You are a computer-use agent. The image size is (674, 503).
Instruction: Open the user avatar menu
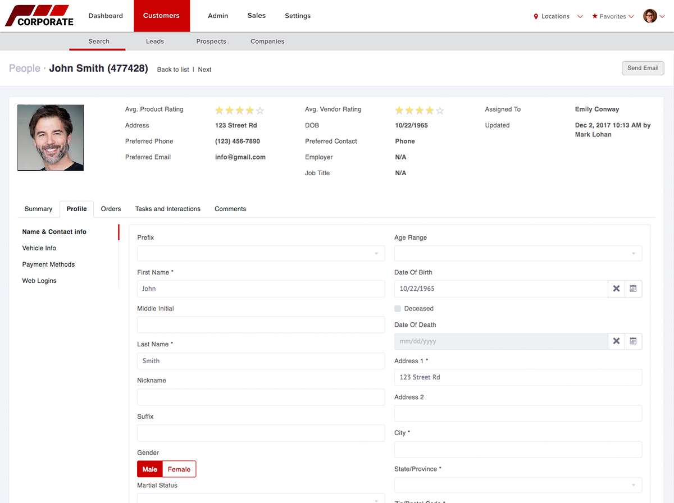point(650,16)
